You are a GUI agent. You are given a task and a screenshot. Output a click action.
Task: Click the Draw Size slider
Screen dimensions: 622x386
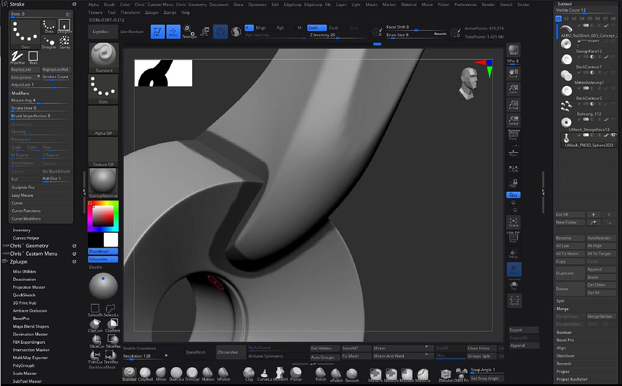[x=417, y=35]
